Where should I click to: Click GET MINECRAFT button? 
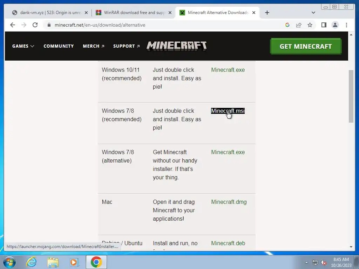point(306,47)
